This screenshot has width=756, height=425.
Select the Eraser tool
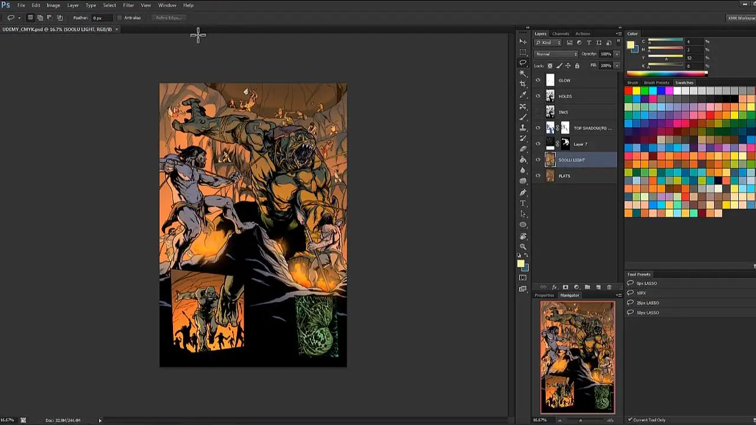[x=523, y=149]
